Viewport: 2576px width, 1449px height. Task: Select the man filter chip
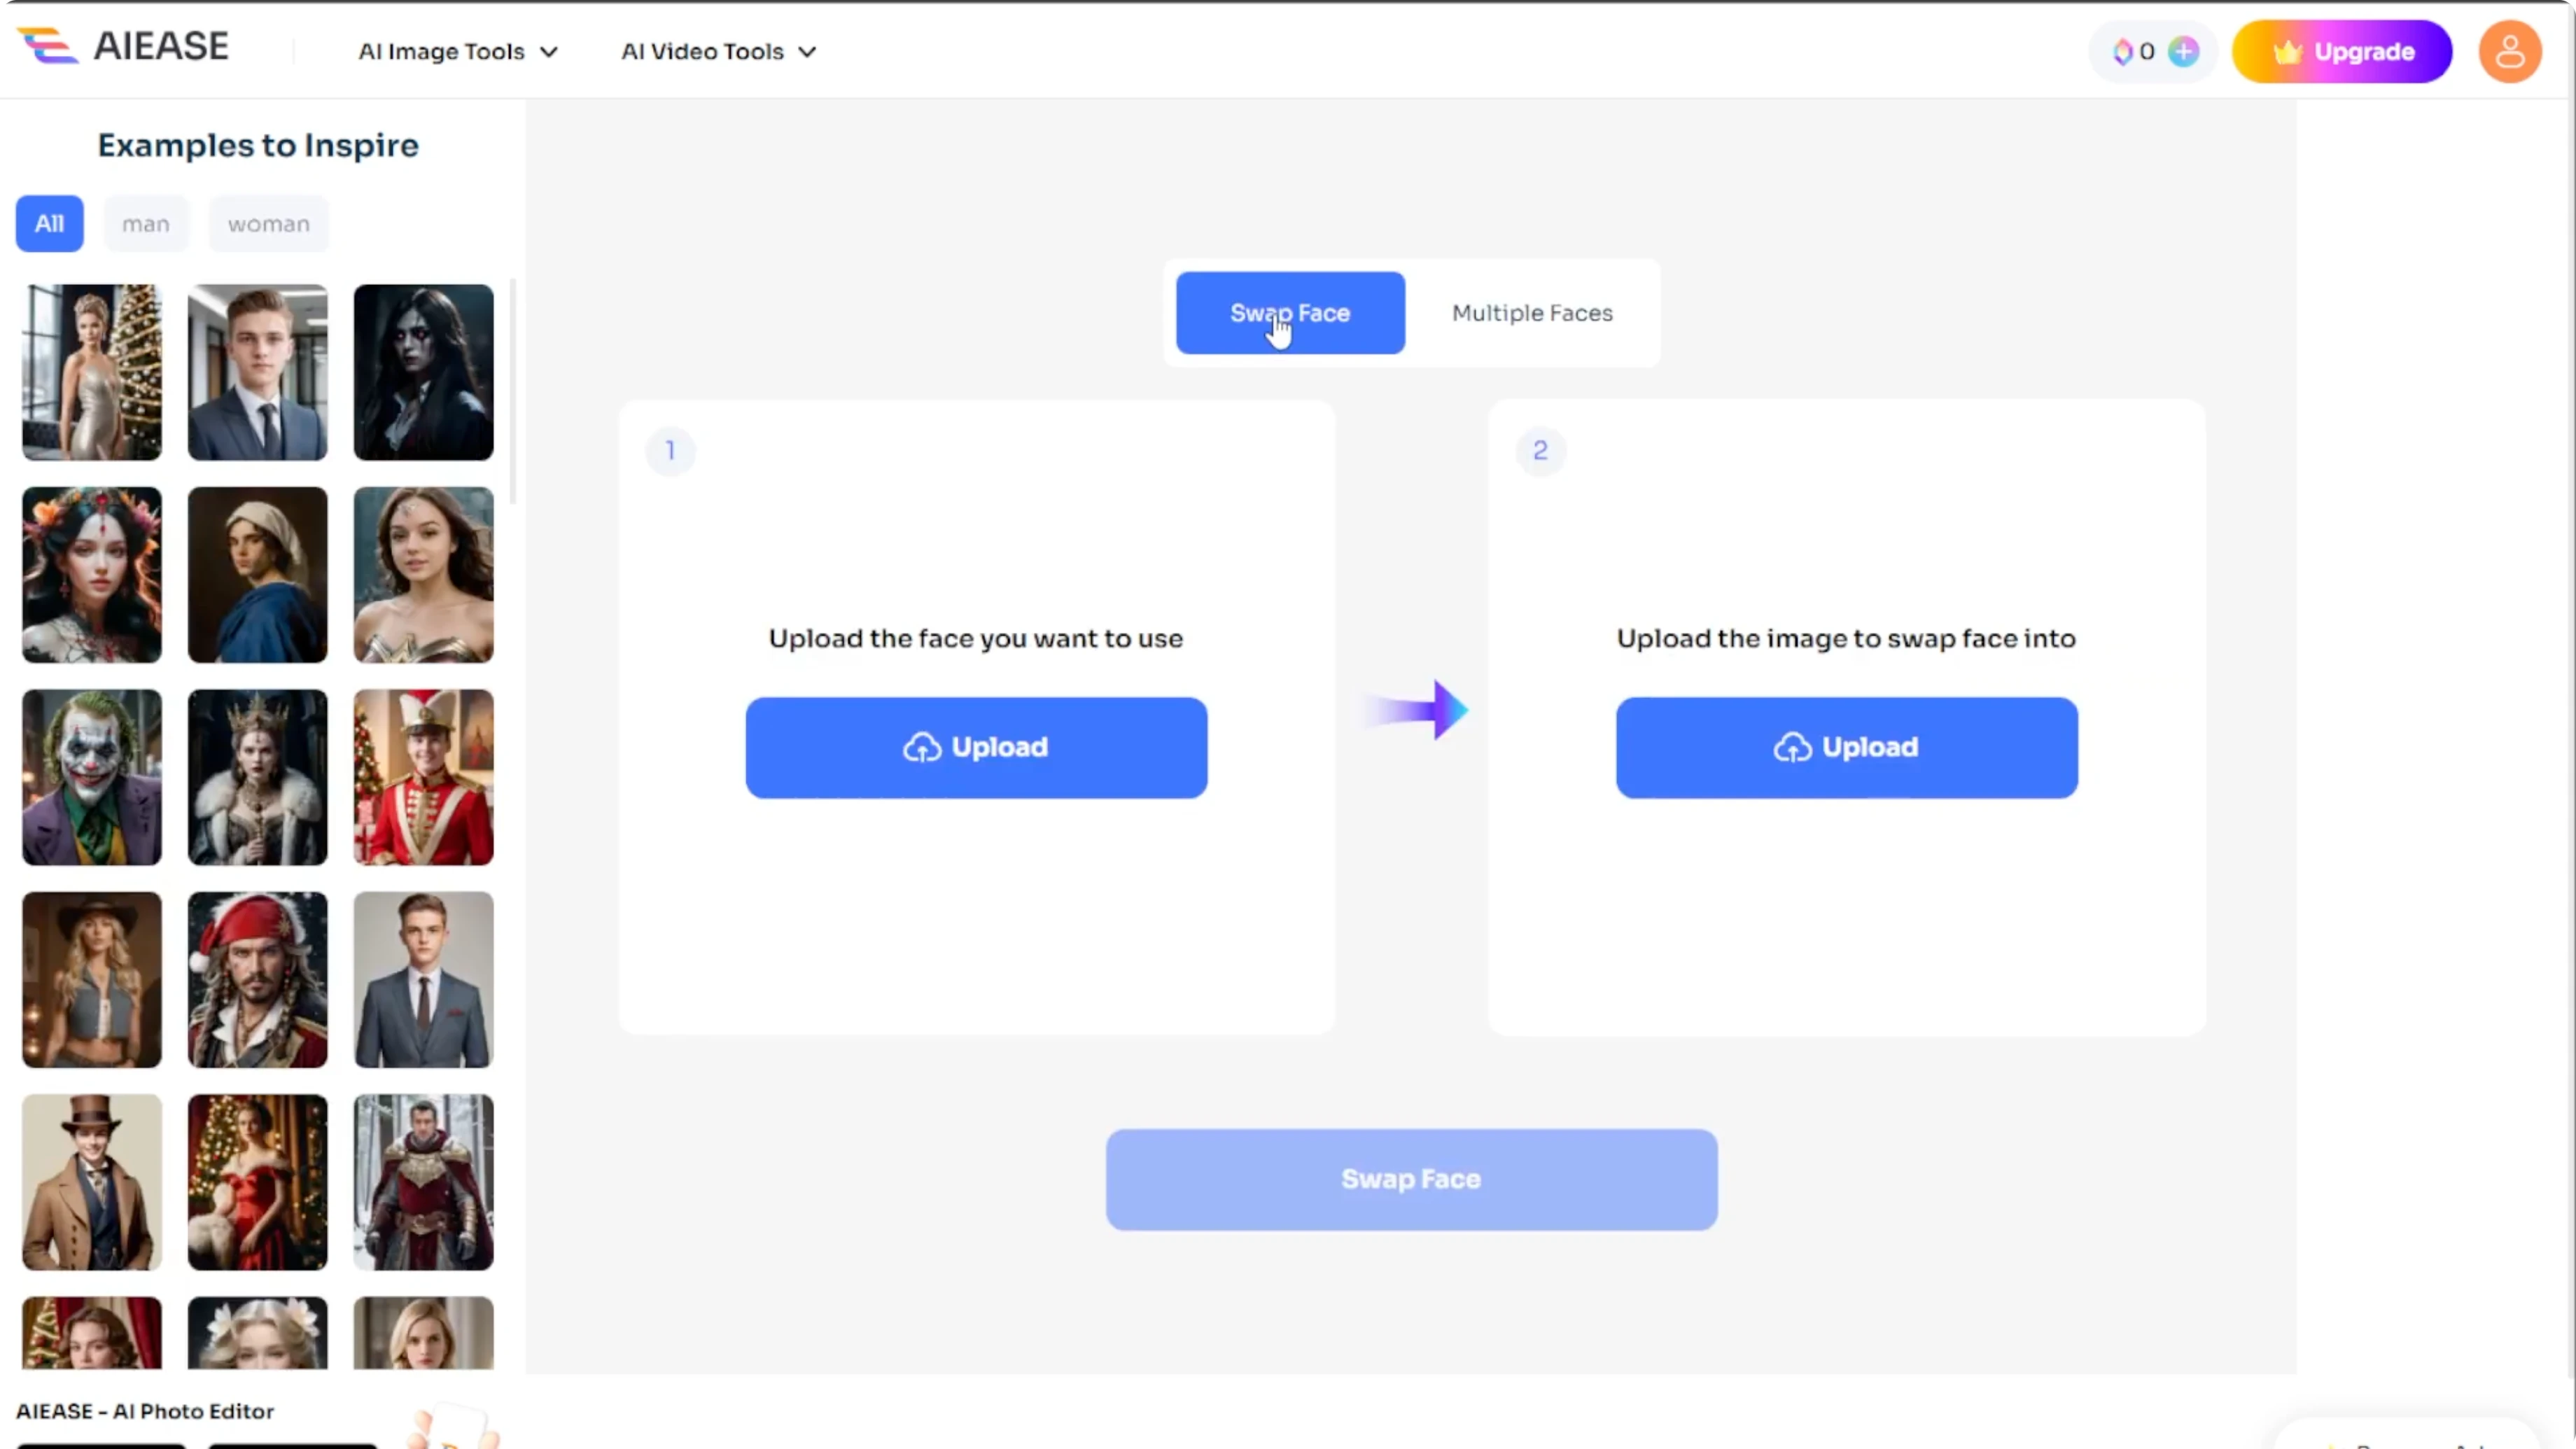click(146, 223)
